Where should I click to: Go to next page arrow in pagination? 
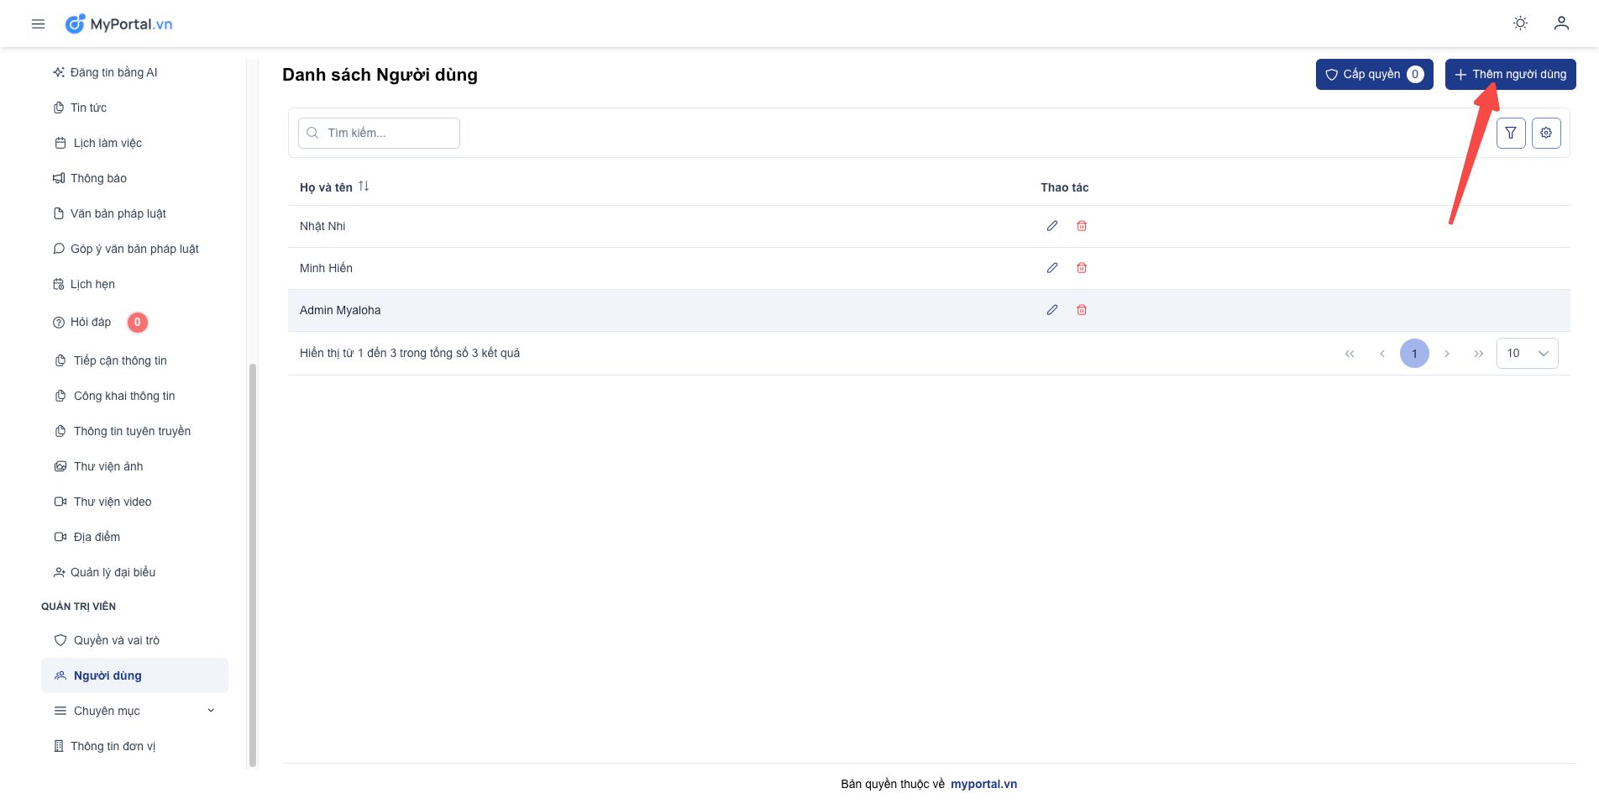click(1446, 354)
